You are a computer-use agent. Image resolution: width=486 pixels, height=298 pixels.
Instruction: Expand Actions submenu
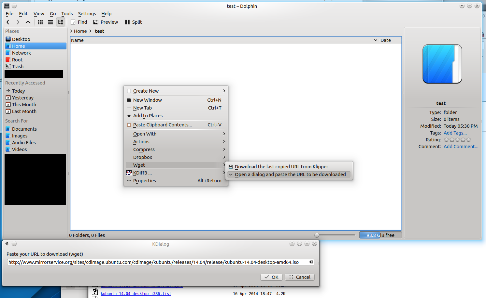(x=176, y=142)
